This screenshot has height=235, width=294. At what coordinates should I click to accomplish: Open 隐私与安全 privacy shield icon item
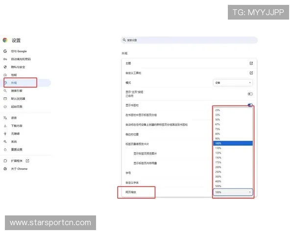click(5, 67)
